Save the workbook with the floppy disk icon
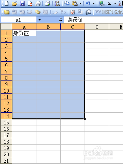The image size is (123, 164). coord(22,3)
